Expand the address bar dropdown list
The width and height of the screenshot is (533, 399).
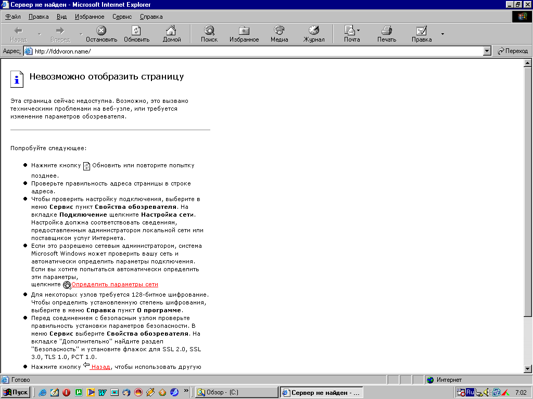[487, 51]
